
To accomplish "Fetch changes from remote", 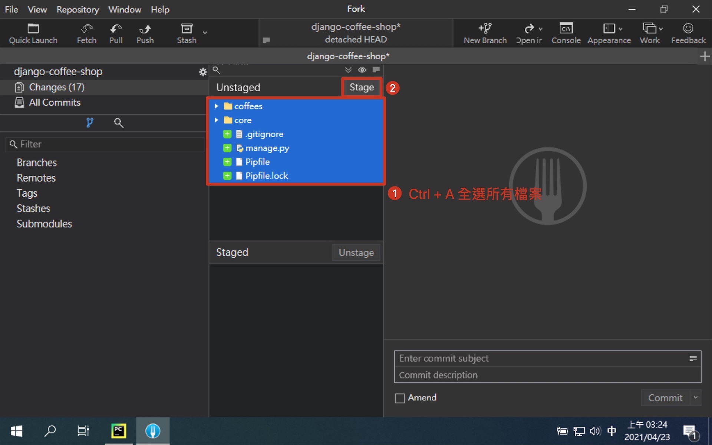I will [86, 33].
